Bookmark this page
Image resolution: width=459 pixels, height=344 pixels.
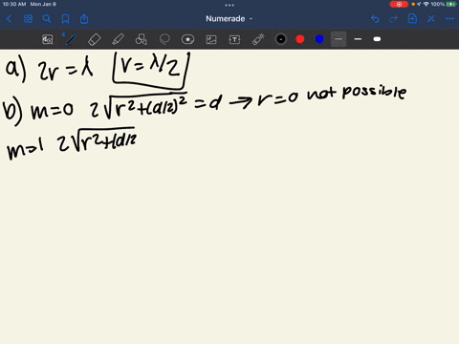(x=65, y=19)
